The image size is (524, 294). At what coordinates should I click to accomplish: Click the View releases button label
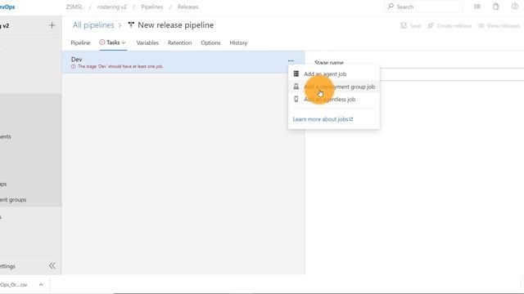[x=504, y=25]
